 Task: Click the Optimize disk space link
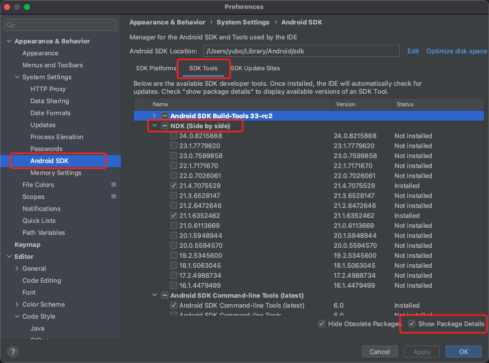(456, 51)
